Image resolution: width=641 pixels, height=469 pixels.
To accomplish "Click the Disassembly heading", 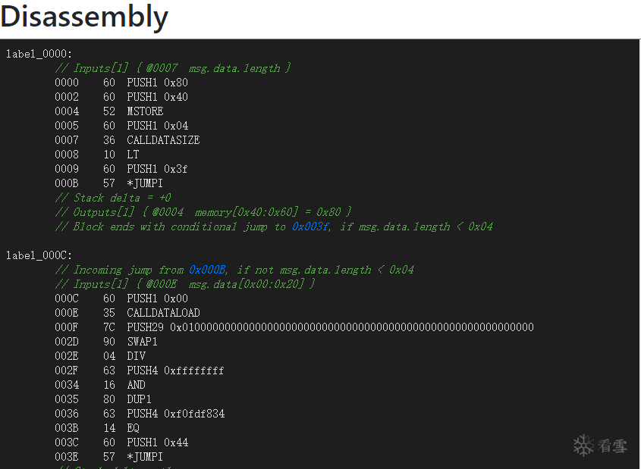I will [x=84, y=17].
